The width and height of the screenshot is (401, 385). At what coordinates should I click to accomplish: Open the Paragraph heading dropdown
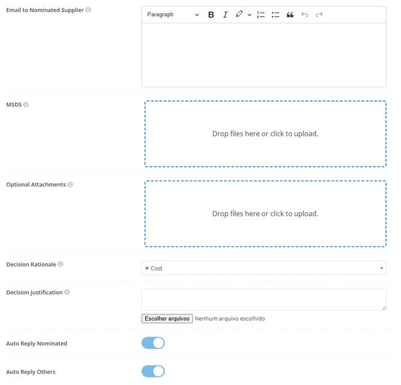pyautogui.click(x=173, y=14)
